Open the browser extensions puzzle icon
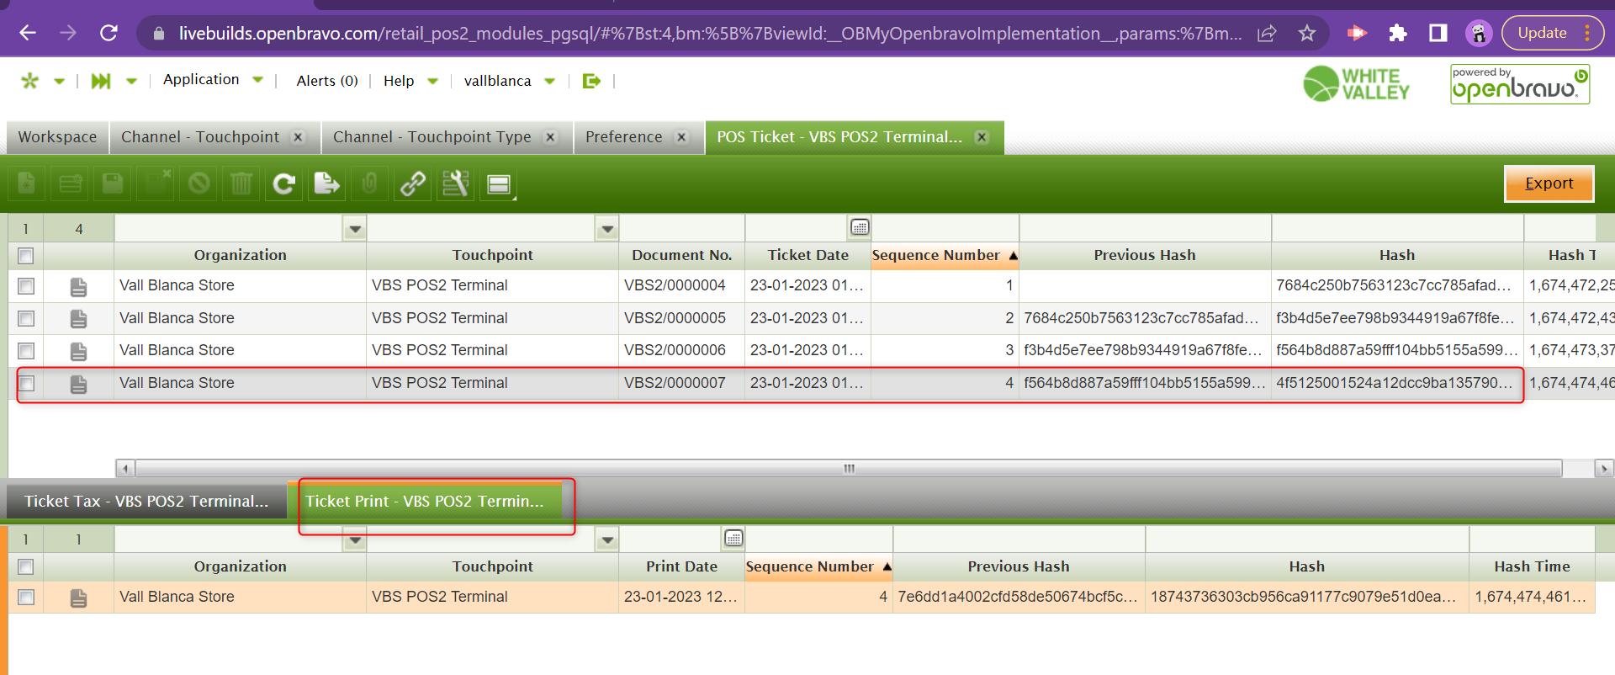The width and height of the screenshot is (1615, 675). 1398,33
